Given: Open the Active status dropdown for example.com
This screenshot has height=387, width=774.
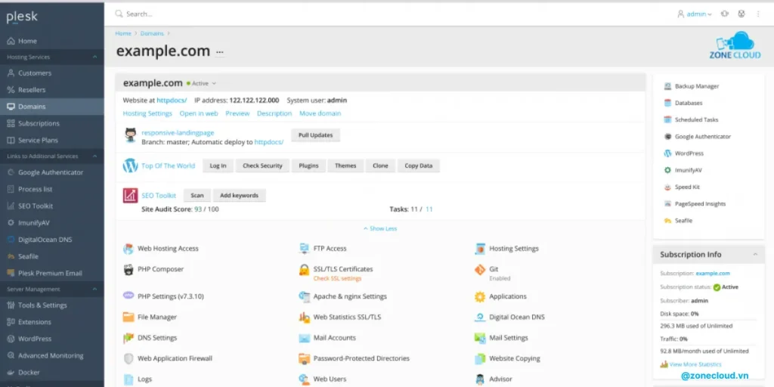Looking at the screenshot, I should point(201,83).
